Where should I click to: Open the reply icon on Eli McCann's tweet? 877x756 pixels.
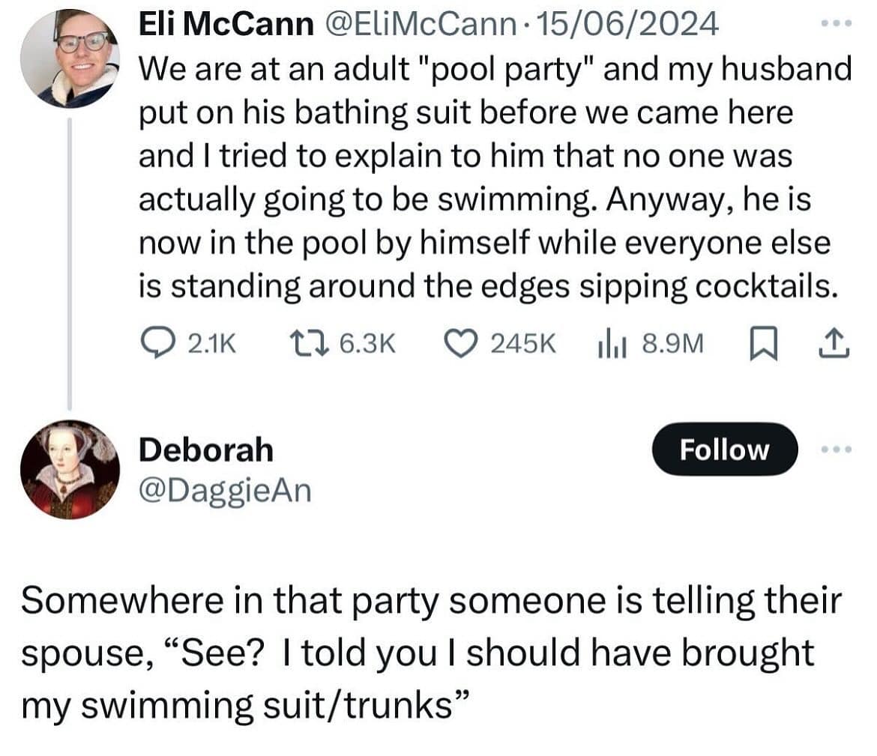click(157, 343)
